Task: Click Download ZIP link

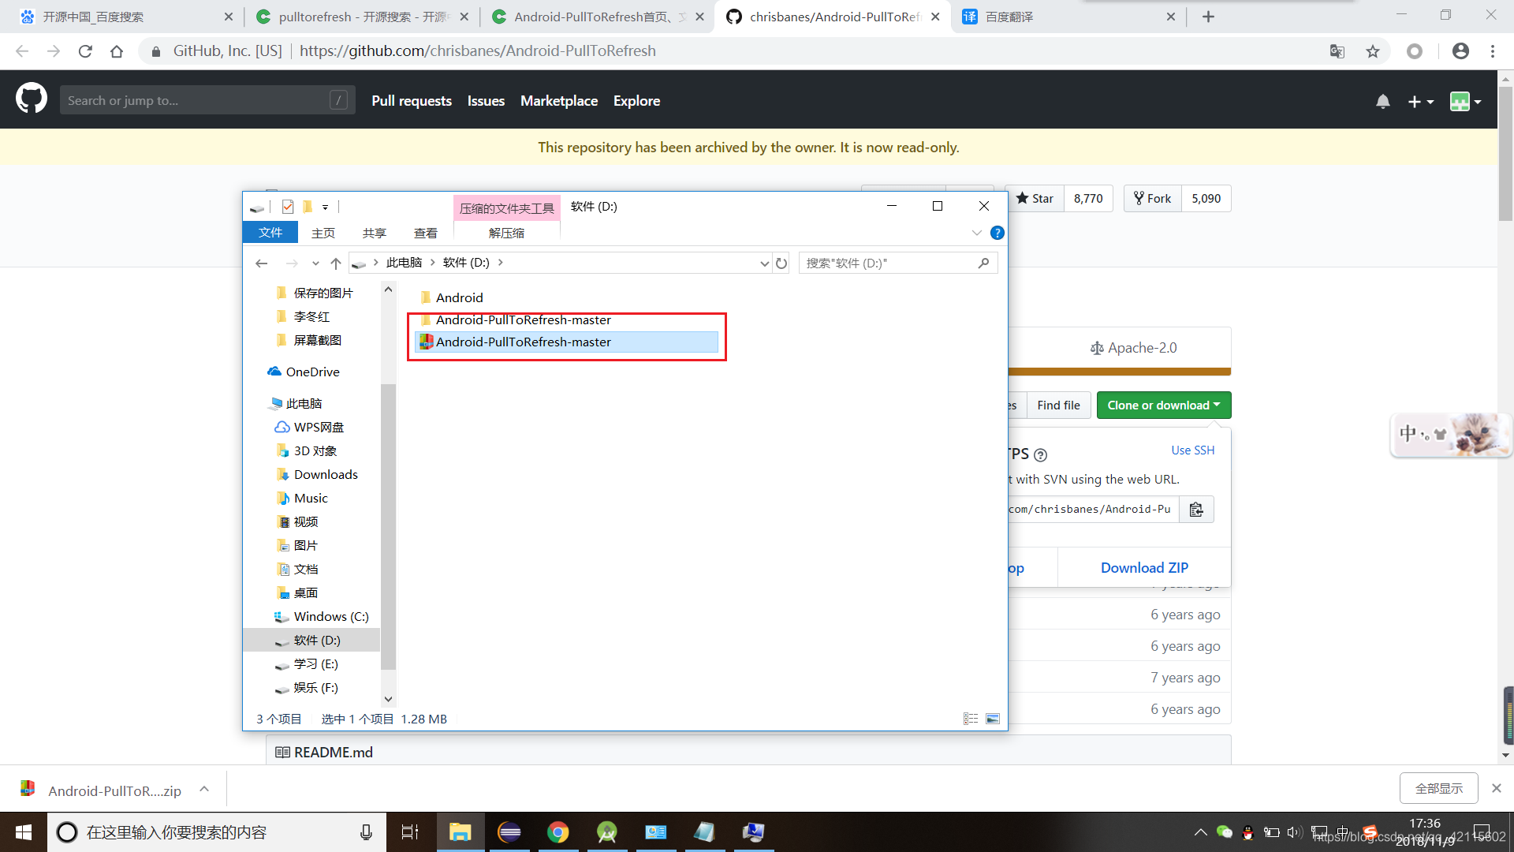Action: point(1144,568)
